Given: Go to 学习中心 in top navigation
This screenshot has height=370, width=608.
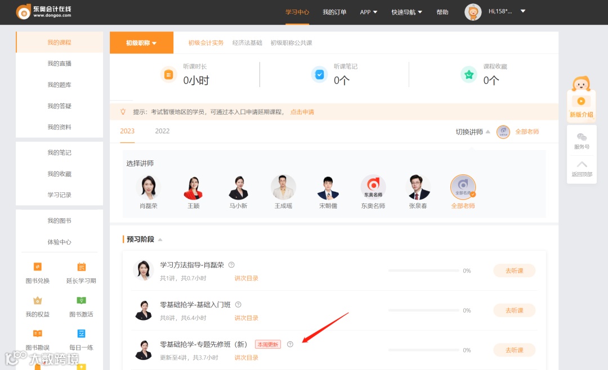Looking at the screenshot, I should pyautogui.click(x=297, y=12).
